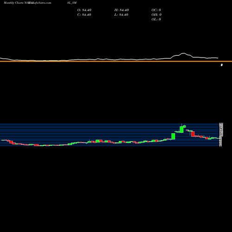Click the 'OL: 0' reading
232x232 pixels.
[156, 19]
